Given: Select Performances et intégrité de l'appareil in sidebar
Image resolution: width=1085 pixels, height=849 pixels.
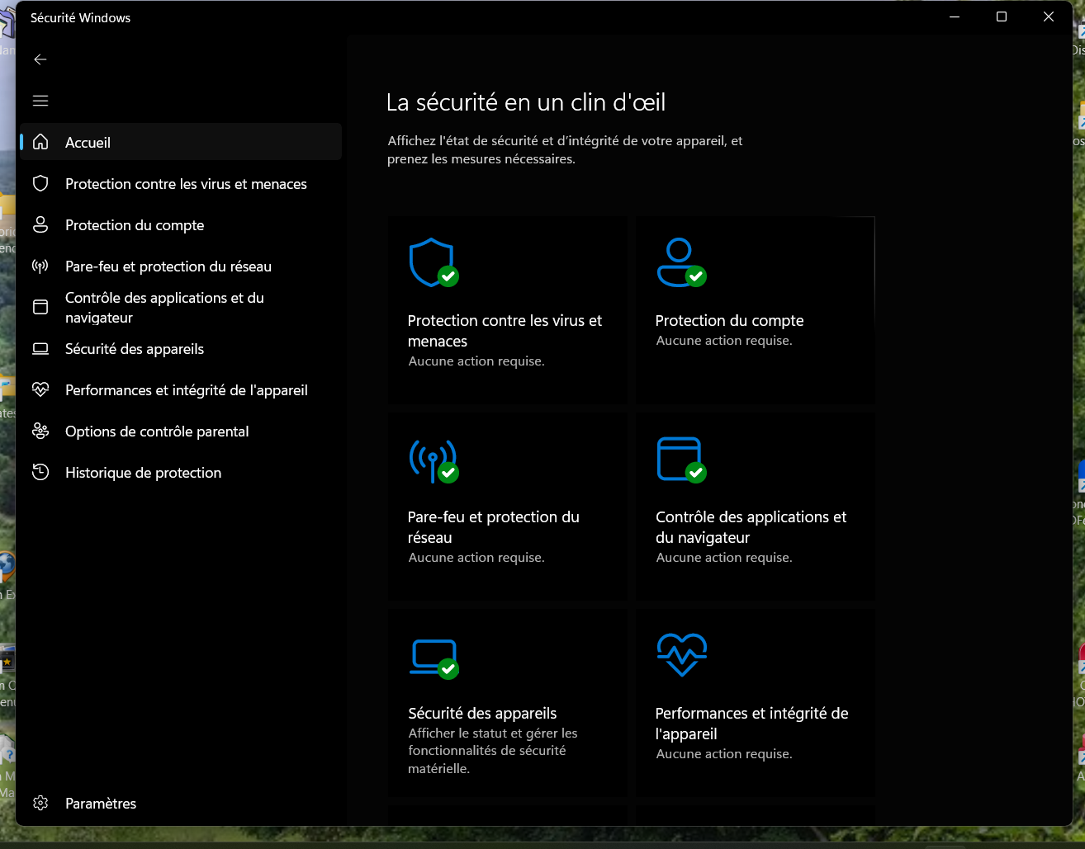Looking at the screenshot, I should tap(181, 389).
